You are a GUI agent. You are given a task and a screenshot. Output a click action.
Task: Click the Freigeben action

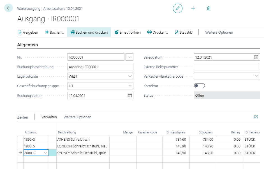(28, 32)
